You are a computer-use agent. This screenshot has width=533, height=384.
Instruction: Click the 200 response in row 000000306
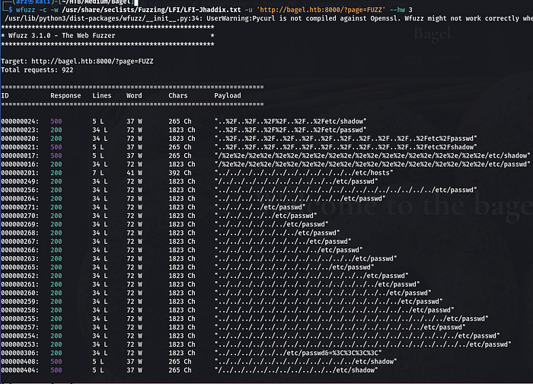(56, 353)
